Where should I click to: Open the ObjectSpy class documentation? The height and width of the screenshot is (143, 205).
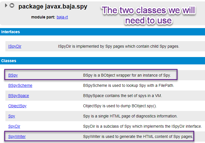pos(17,106)
